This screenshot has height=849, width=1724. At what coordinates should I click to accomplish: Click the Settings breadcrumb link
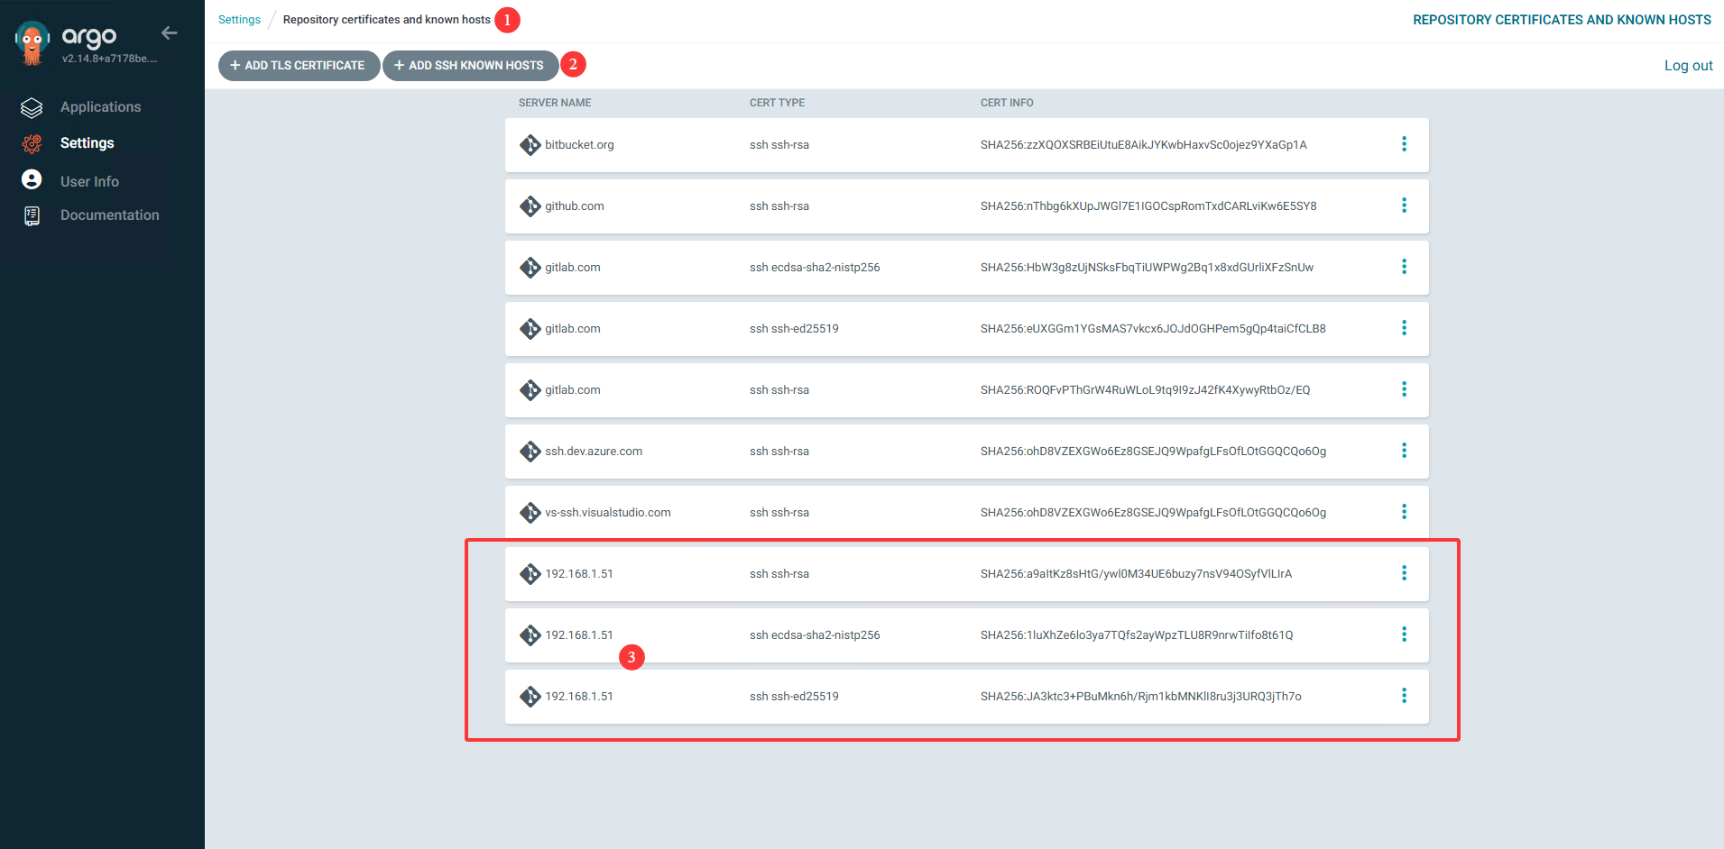pyautogui.click(x=239, y=20)
